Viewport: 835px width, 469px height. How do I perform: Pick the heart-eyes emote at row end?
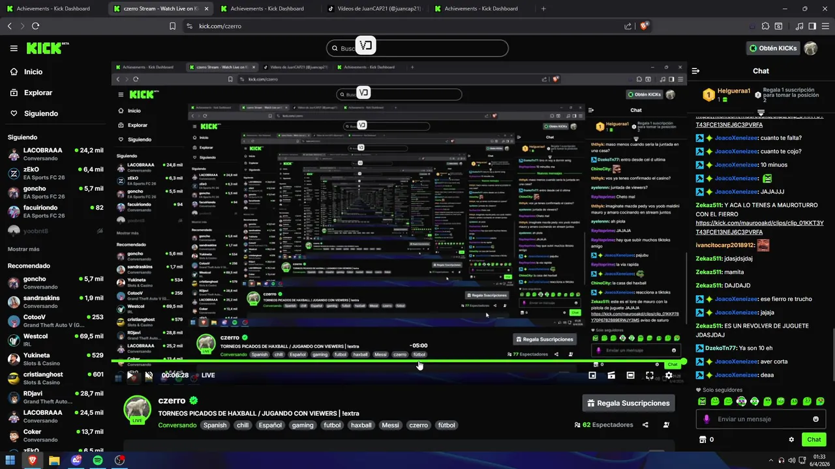click(819, 401)
